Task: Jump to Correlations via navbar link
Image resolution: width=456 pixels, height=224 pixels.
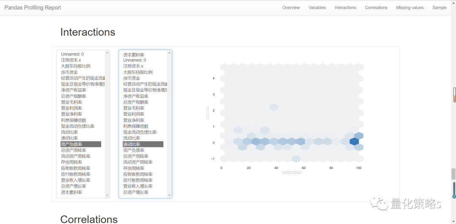Action: coord(376,8)
